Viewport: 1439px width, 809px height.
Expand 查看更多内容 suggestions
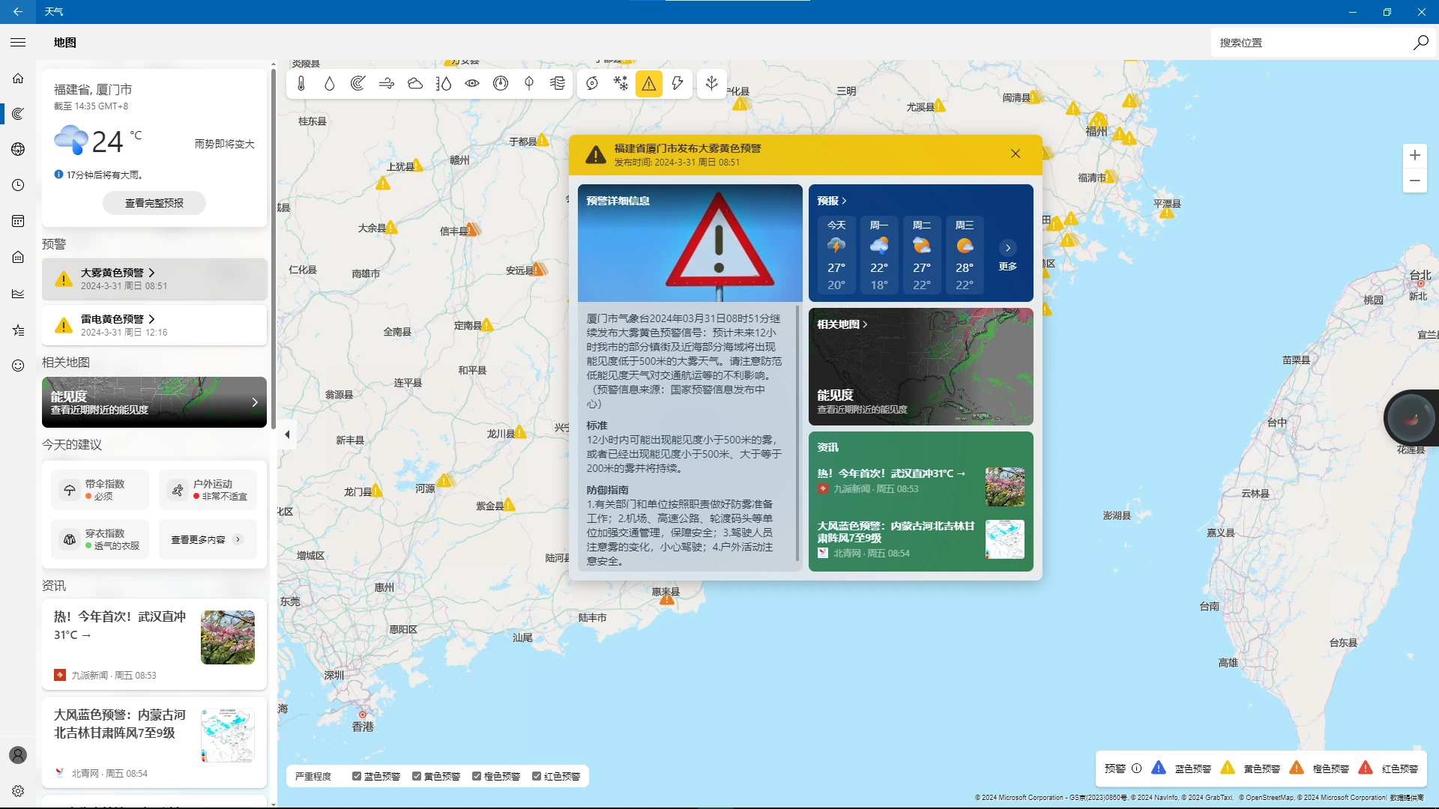[x=208, y=539]
